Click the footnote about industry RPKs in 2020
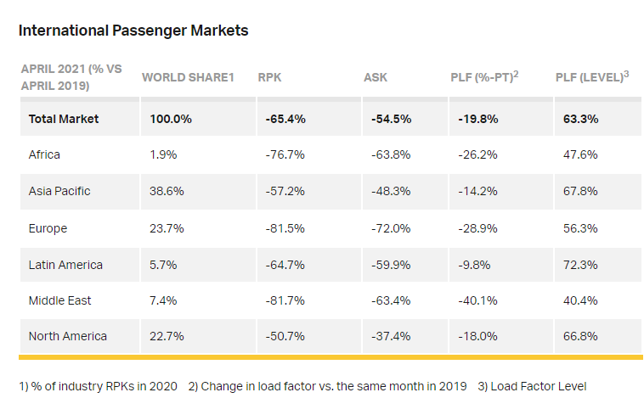The height and width of the screenshot is (398, 644). click(98, 386)
